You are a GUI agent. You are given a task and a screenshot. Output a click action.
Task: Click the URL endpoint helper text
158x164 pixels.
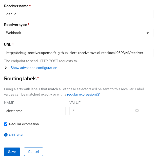[41, 61]
